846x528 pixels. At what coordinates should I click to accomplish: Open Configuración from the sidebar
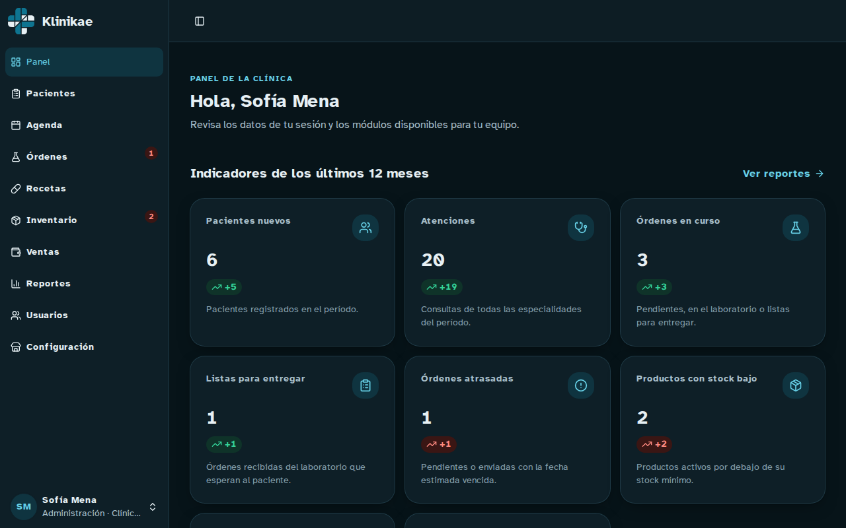pyautogui.click(x=84, y=347)
